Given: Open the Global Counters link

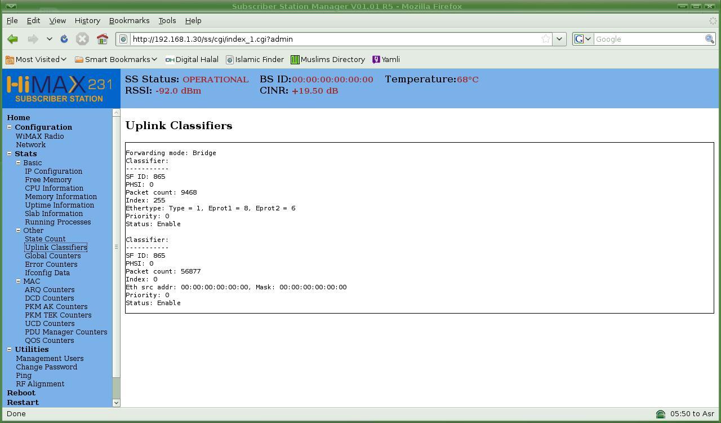Looking at the screenshot, I should 52,255.
